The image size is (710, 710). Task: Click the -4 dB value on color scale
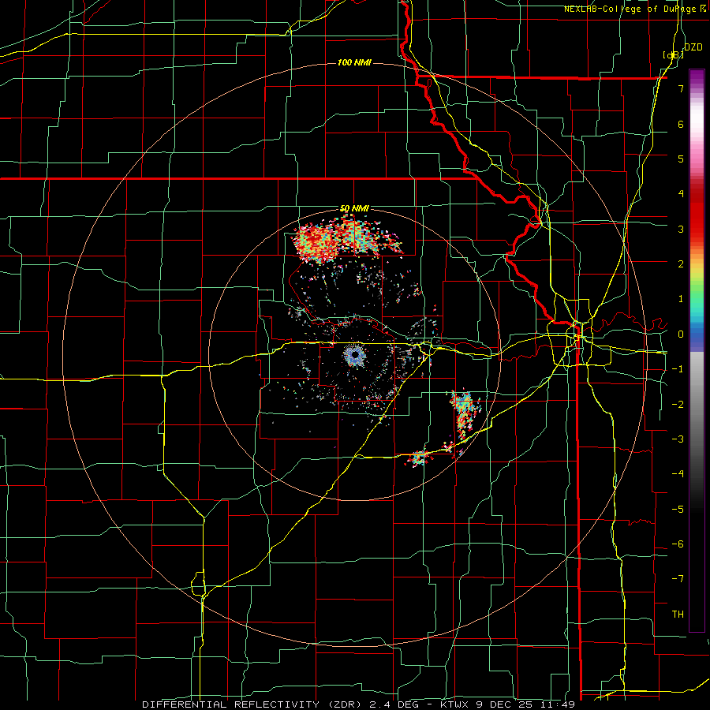pos(678,474)
